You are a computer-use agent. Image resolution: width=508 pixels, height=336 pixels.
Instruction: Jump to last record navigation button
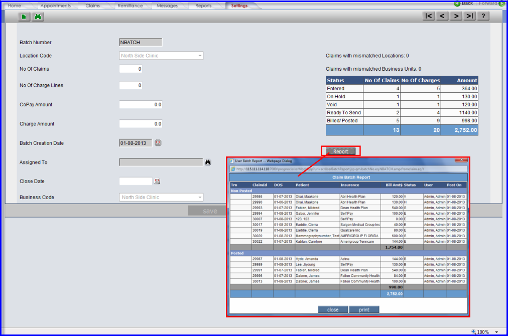(469, 16)
